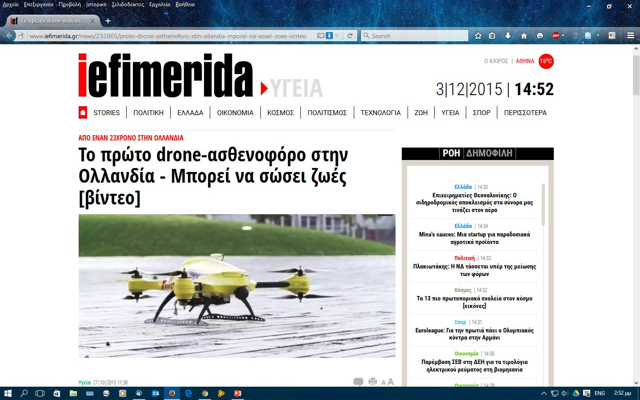Open Outlook from taskbar

coord(155,393)
